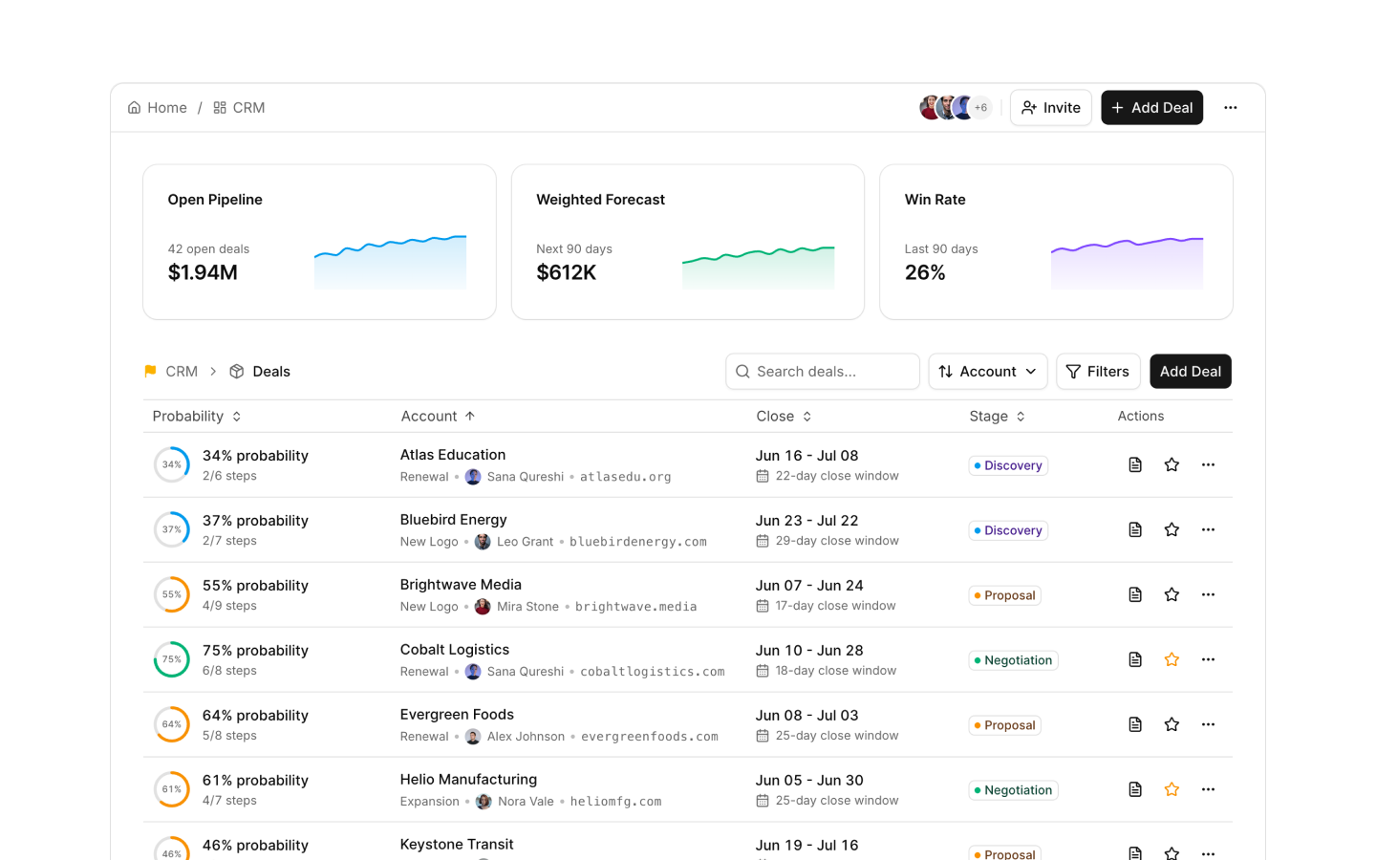1376x860 pixels.
Task: Click the 34% probability progress ring
Action: click(x=172, y=464)
